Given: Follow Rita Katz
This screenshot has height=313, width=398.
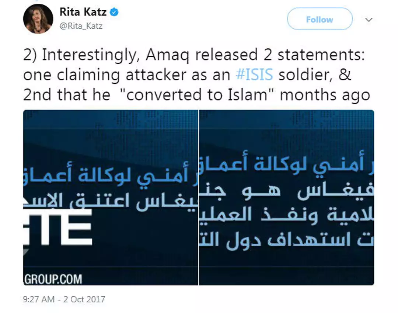Looking at the screenshot, I should [320, 19].
